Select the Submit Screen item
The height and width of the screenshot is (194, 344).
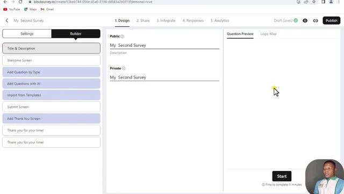point(52,107)
